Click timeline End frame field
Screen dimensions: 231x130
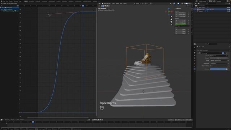188,120
